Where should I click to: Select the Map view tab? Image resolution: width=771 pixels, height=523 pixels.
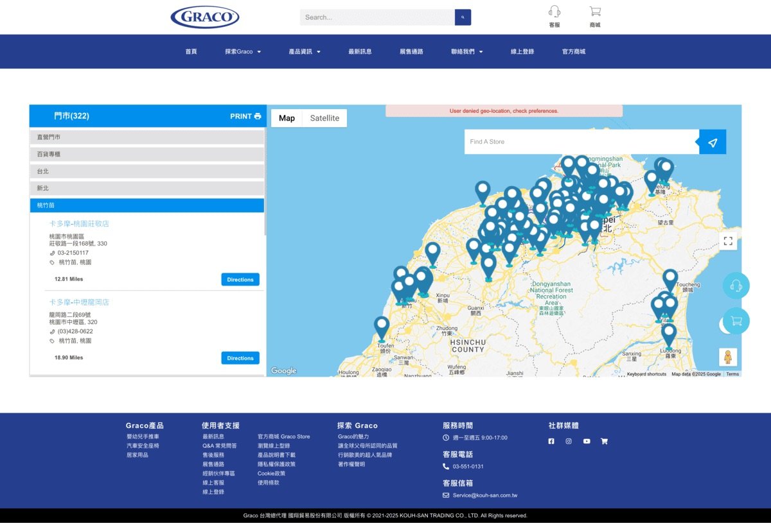click(x=287, y=118)
